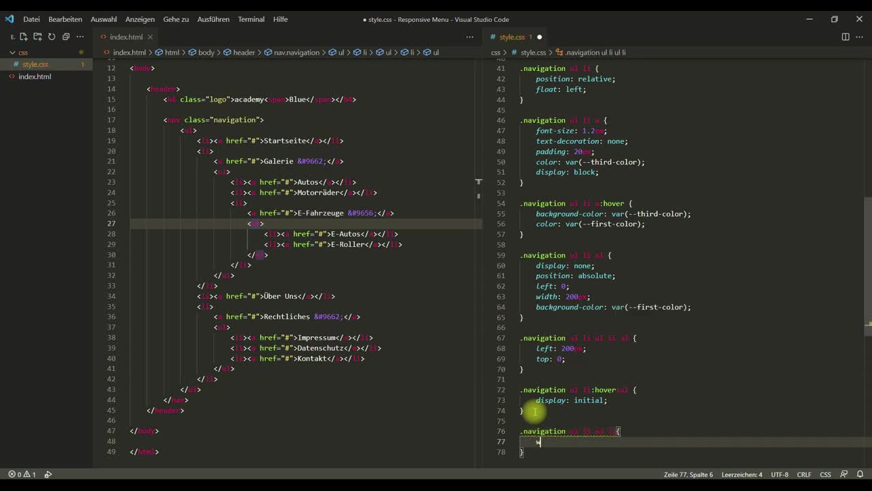Click style.css breadcrumb in right editor

528,53
